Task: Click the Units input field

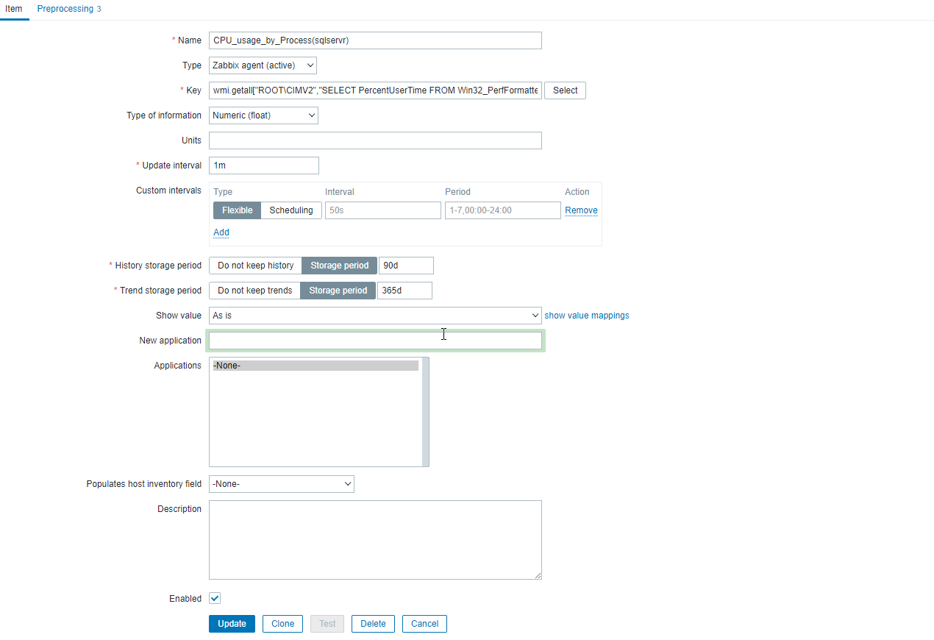Action: [375, 141]
